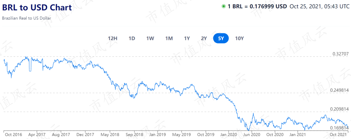
Task: Click the Oct 2016 x-axis label
Action: [x=13, y=135]
